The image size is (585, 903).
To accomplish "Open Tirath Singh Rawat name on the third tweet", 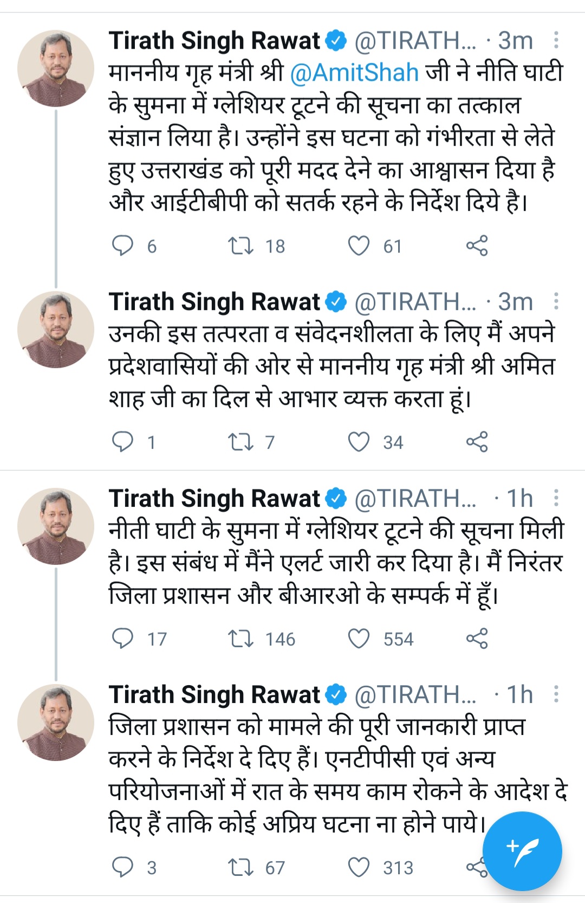I will tap(214, 498).
